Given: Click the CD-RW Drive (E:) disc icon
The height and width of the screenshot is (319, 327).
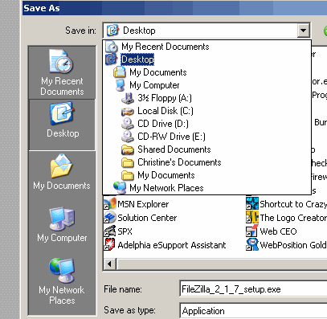Looking at the screenshot, I should 128,137.
